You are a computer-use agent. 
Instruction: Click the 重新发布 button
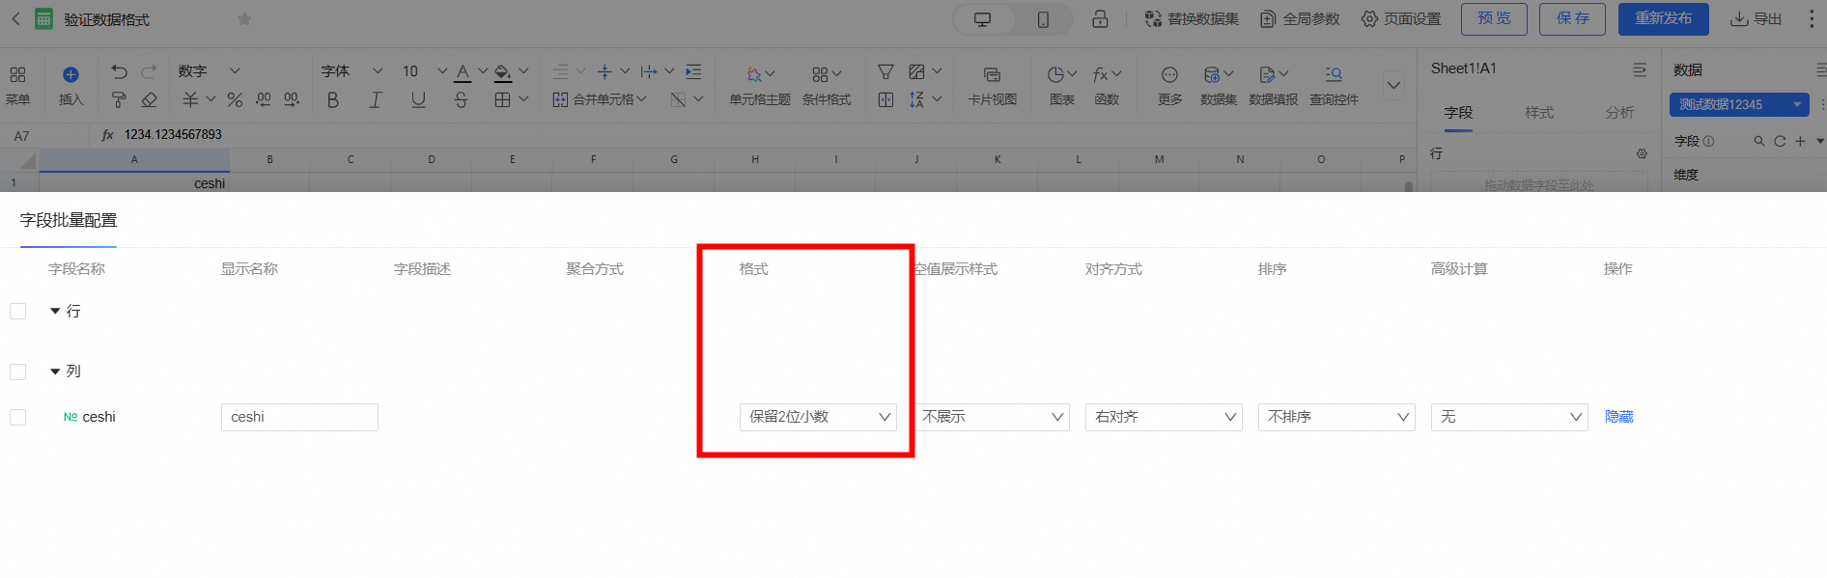click(x=1663, y=19)
